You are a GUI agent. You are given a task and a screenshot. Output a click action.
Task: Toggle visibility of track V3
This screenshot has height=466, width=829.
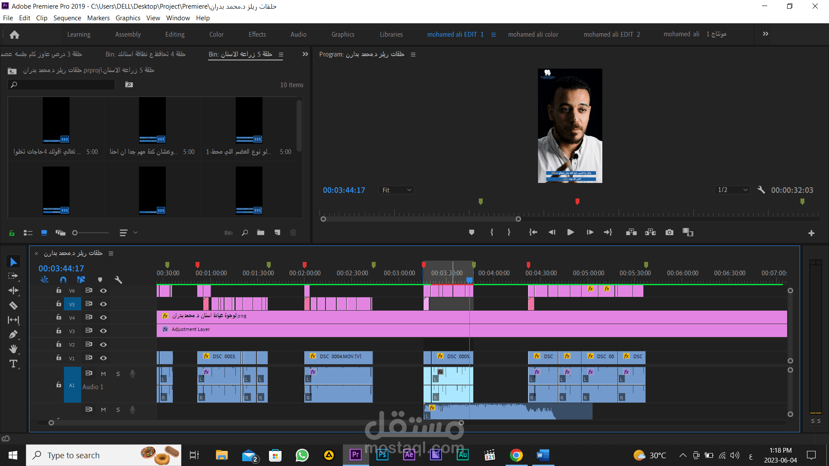(x=103, y=331)
